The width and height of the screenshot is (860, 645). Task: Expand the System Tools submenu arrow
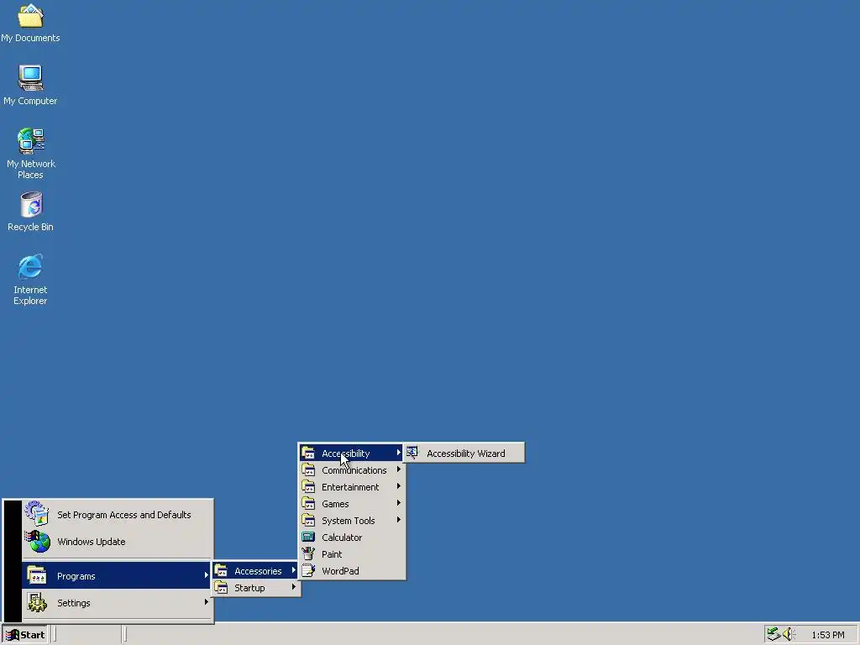tap(398, 519)
